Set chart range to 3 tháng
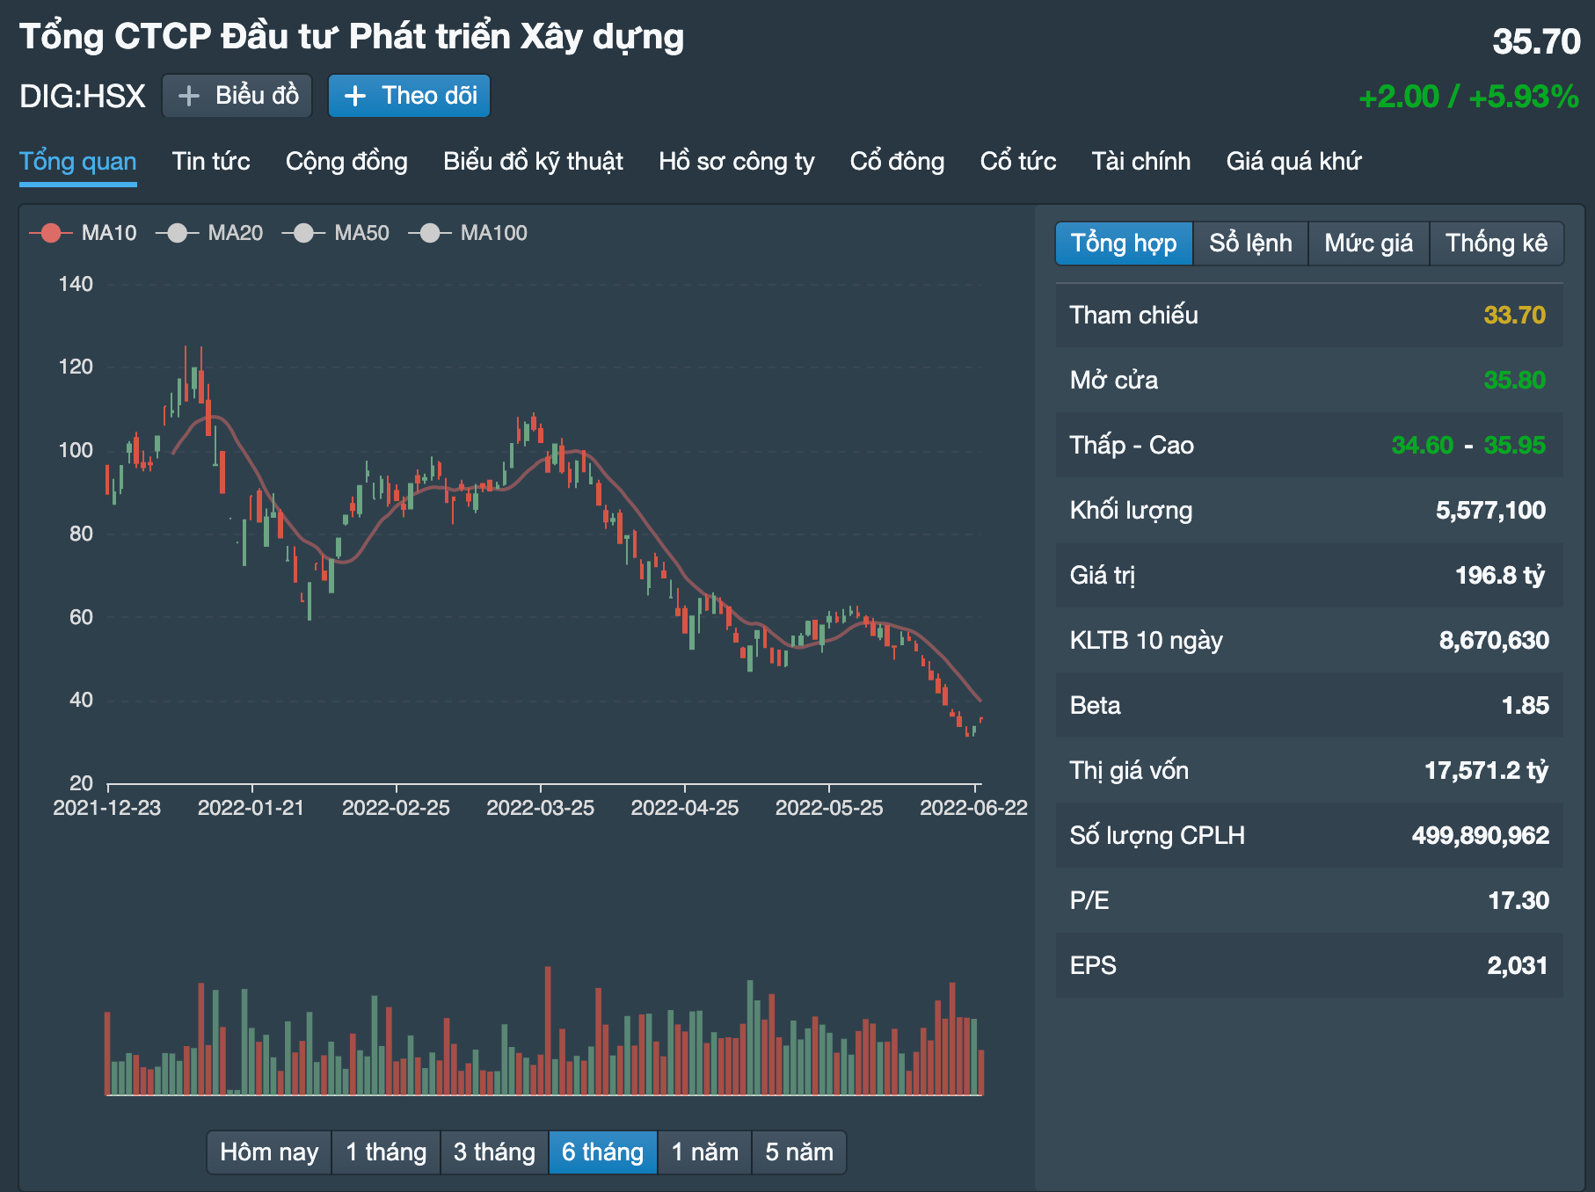The width and height of the screenshot is (1595, 1192). pos(494,1152)
